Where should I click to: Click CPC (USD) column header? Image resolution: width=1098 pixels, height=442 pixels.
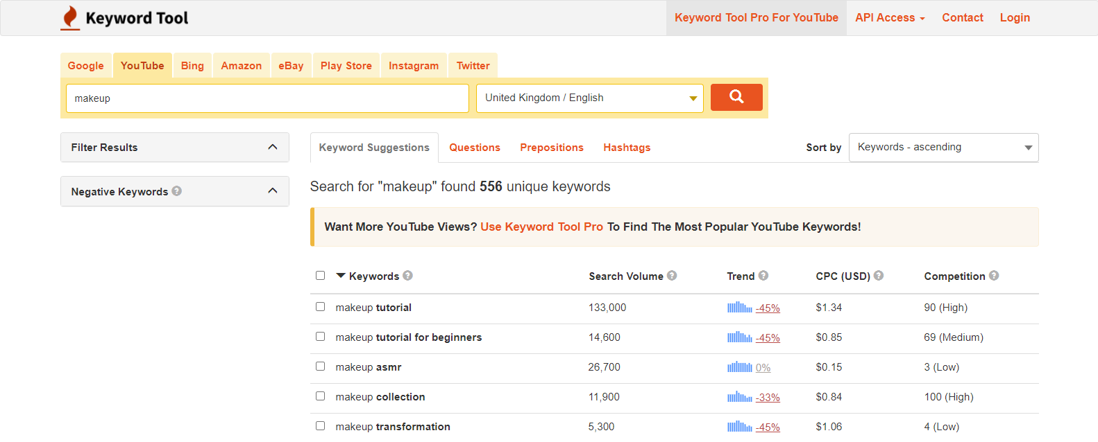(843, 276)
